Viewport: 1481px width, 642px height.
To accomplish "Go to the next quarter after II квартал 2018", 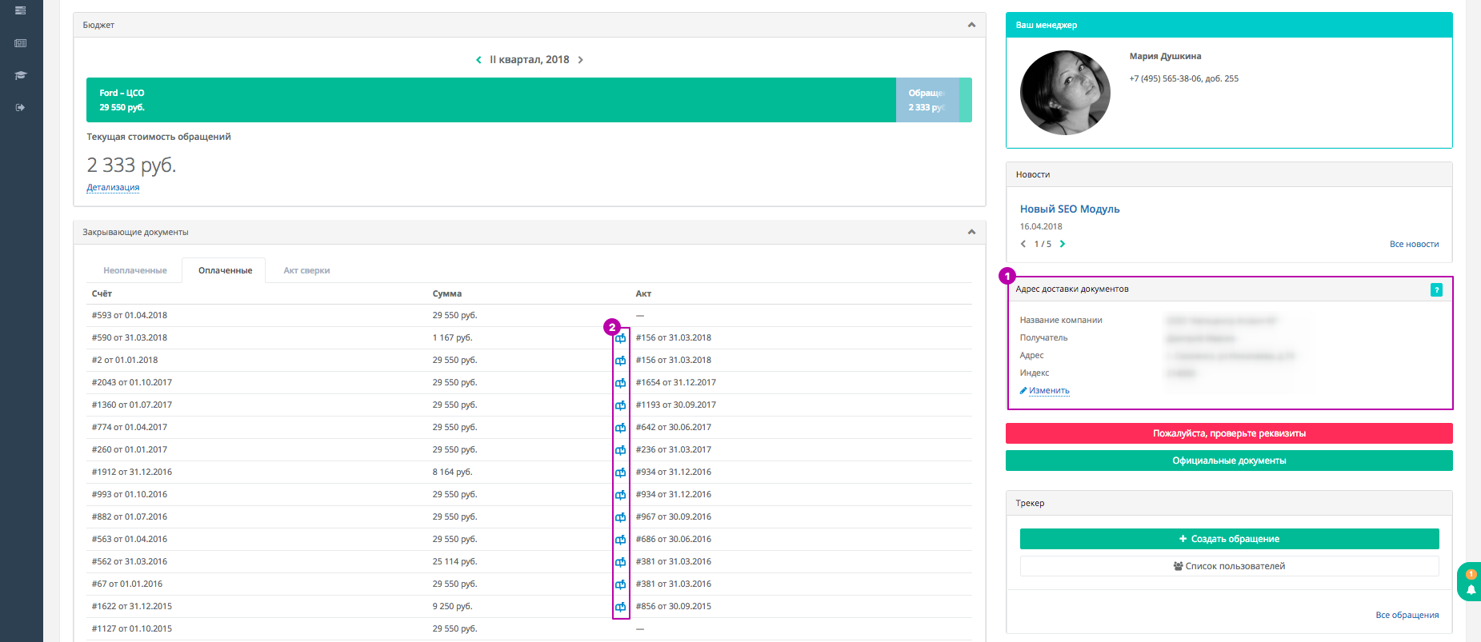I will pyautogui.click(x=581, y=60).
